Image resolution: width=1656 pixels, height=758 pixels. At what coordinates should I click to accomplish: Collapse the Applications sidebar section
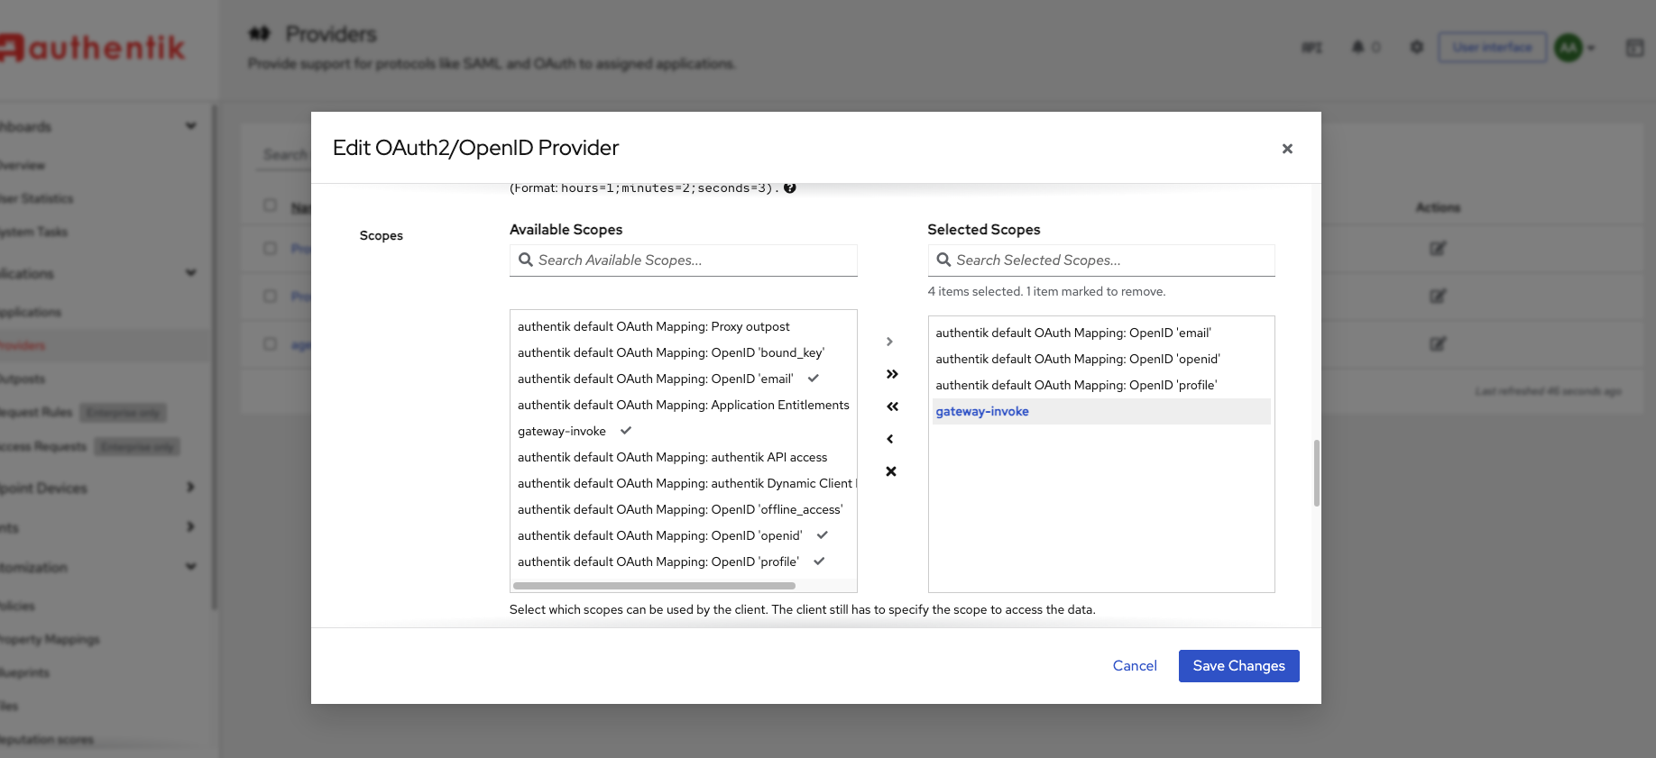click(x=190, y=273)
